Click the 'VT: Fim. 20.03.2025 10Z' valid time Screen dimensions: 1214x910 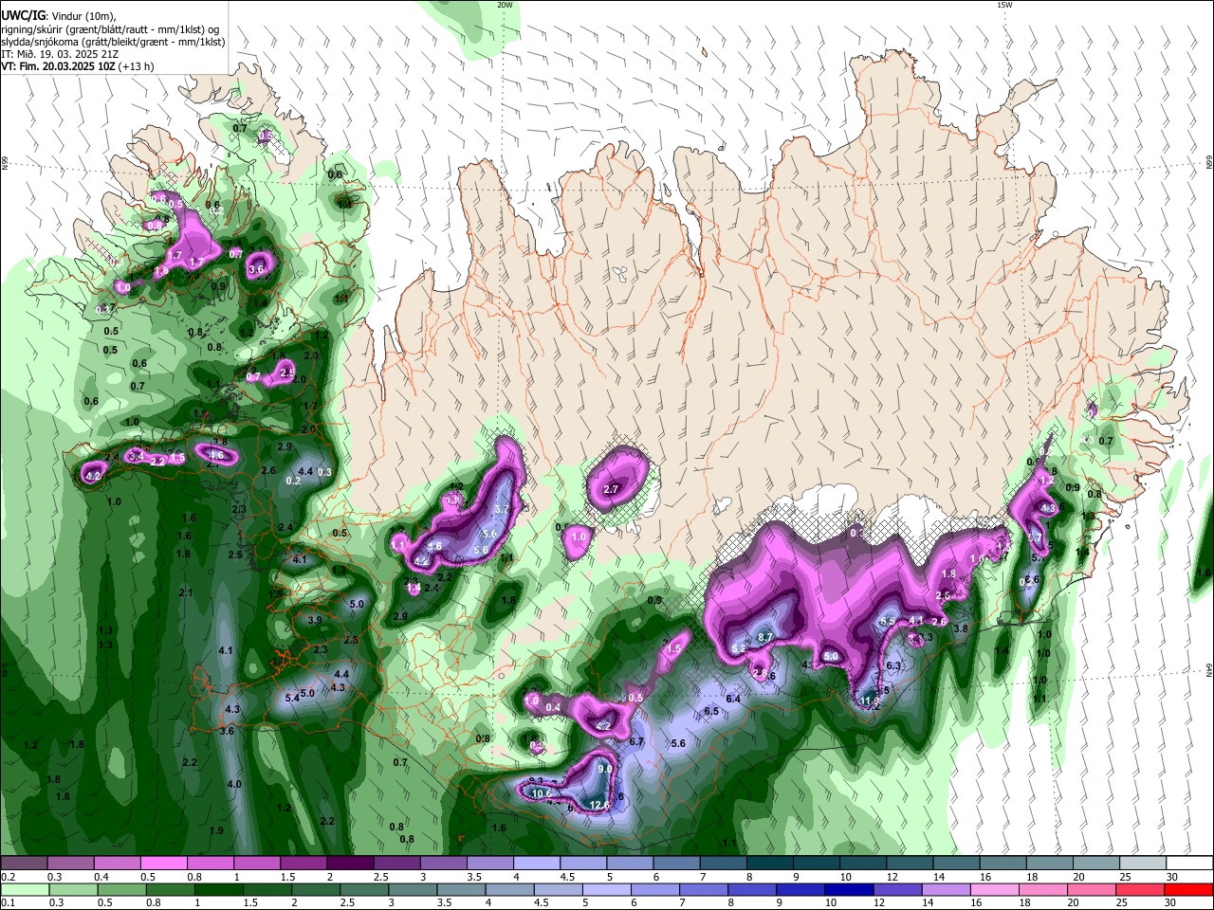coord(58,66)
